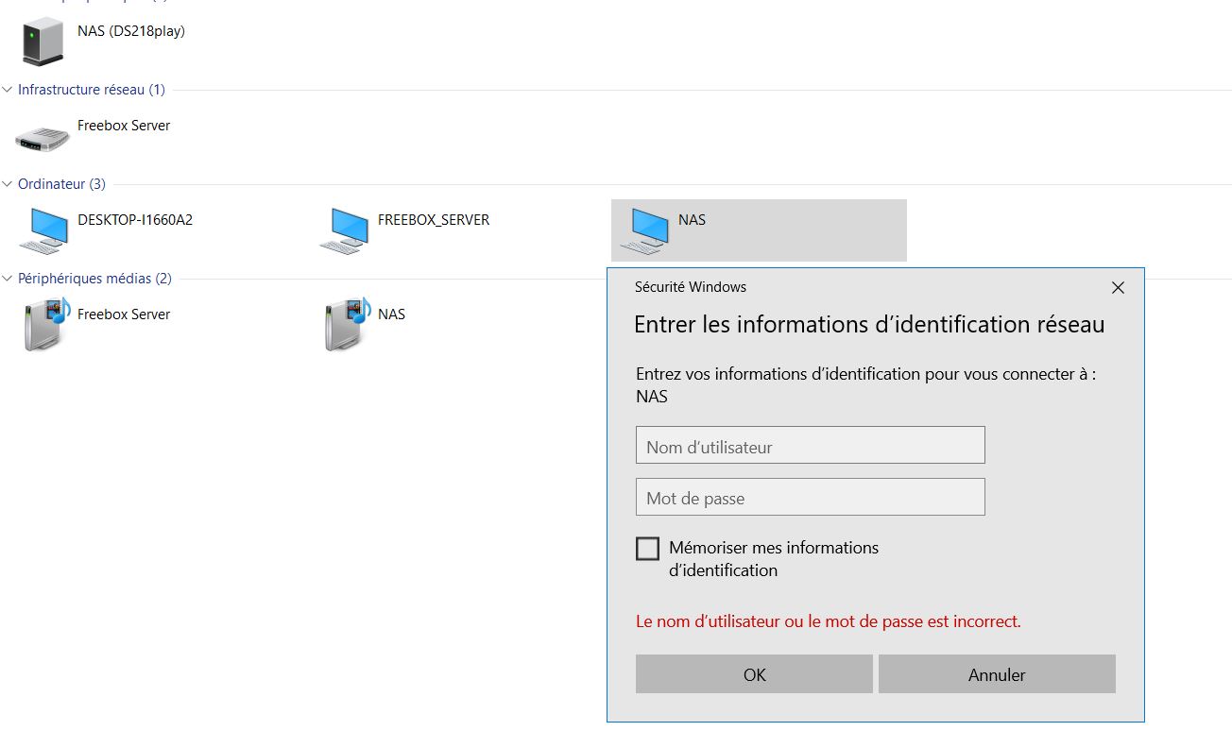Enable Mémoriser mes informations d'identification checkbox
Viewport: 1232px width, 731px height.
pos(647,549)
